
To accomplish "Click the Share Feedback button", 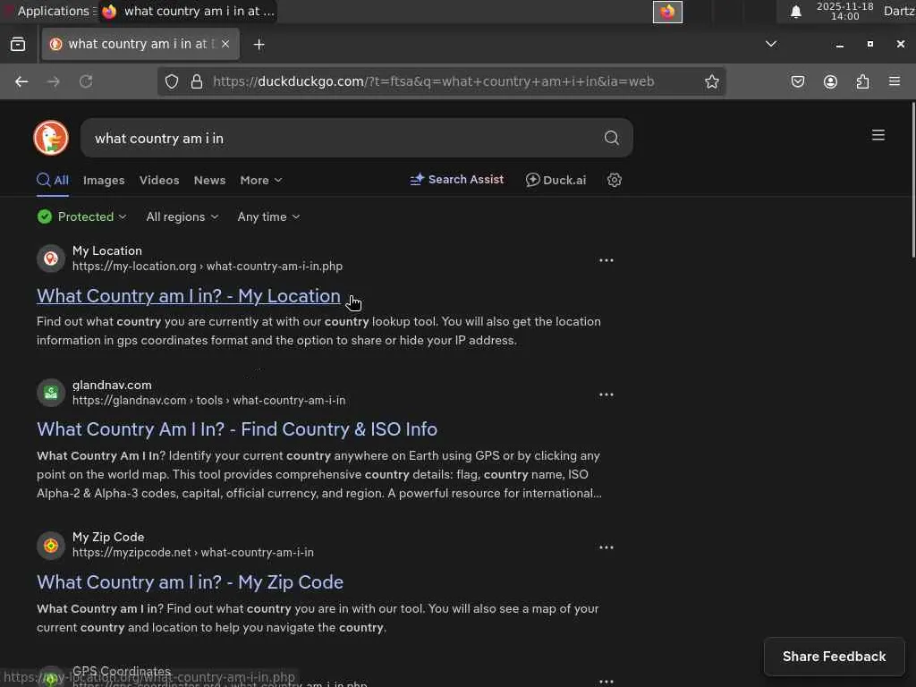I will [x=834, y=657].
